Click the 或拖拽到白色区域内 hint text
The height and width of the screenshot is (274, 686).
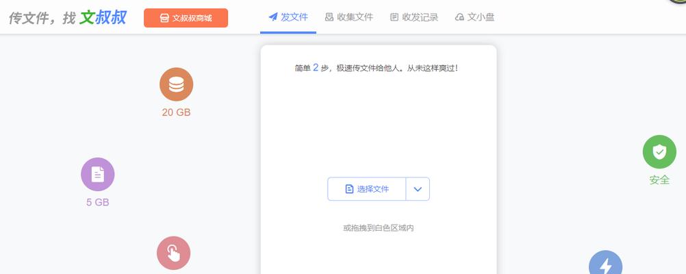[378, 227]
